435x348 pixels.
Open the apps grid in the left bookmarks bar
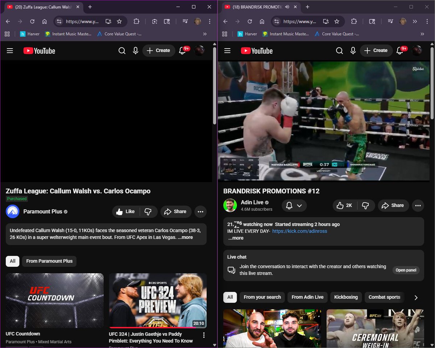click(7, 34)
